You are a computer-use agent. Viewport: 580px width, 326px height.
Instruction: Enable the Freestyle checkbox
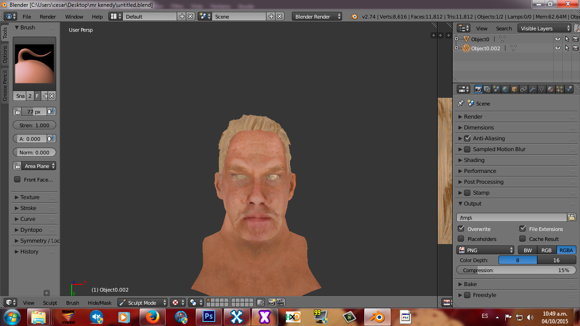click(467, 295)
